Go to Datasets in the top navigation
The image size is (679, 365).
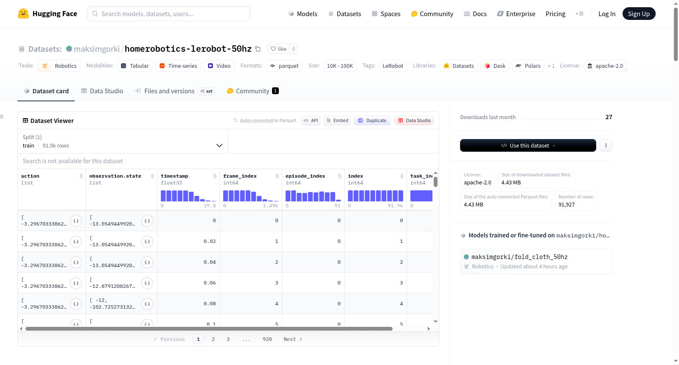(x=345, y=14)
